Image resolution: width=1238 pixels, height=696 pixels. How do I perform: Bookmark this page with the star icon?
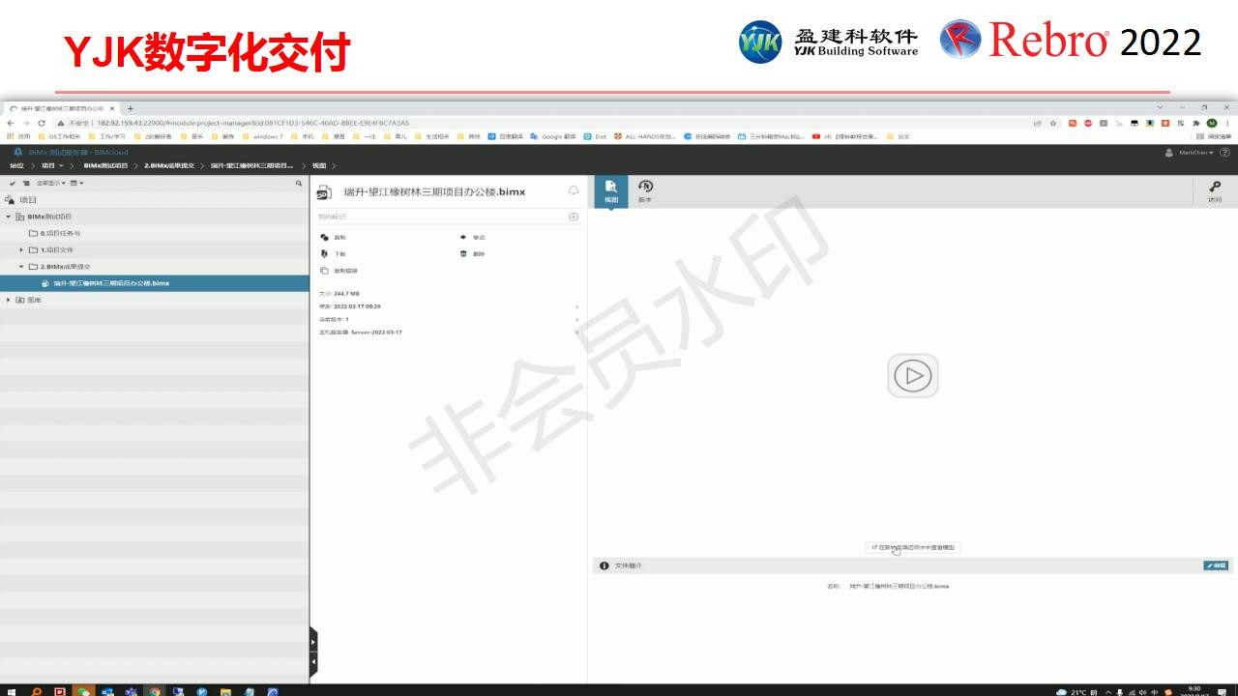pyautogui.click(x=1053, y=123)
